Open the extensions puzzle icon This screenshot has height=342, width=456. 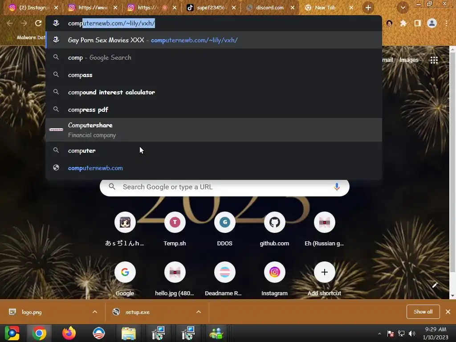[x=403, y=23]
